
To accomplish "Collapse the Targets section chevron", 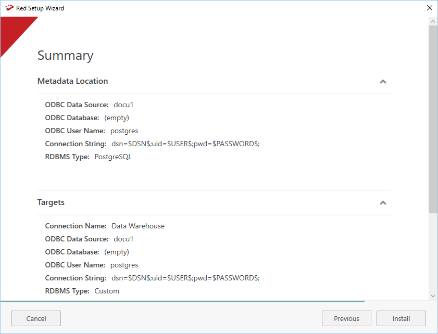I will pos(383,203).
